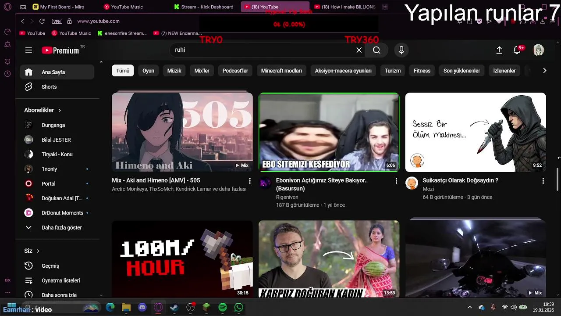561x316 pixels.
Task: Go to Ana Sayfa home
Action: point(57,72)
